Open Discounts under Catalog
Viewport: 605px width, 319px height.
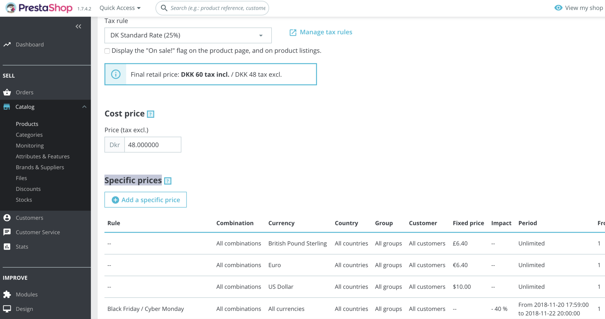click(x=28, y=189)
